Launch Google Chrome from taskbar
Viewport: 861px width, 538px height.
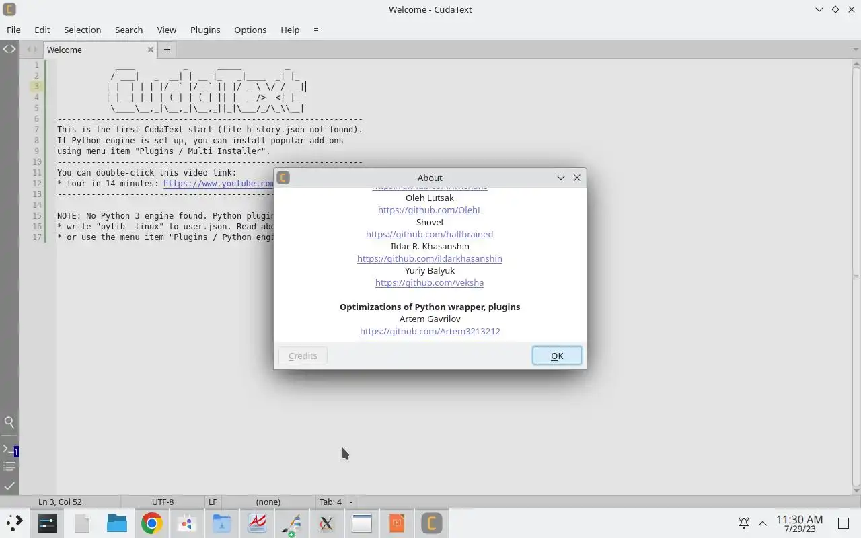(x=152, y=523)
